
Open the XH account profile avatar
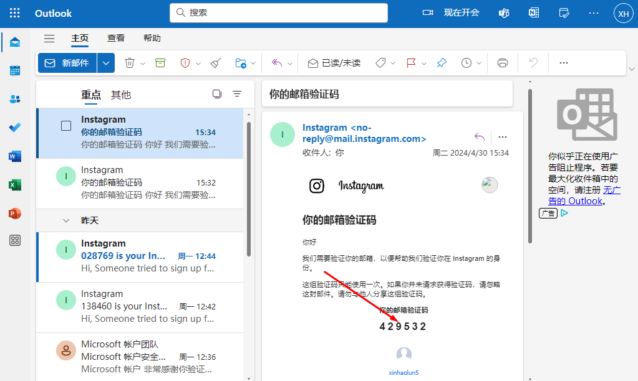(624, 14)
